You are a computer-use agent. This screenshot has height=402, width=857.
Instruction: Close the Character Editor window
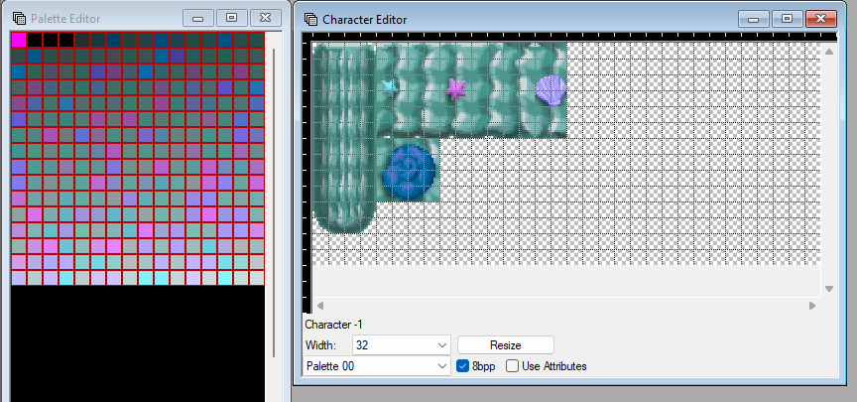point(821,19)
